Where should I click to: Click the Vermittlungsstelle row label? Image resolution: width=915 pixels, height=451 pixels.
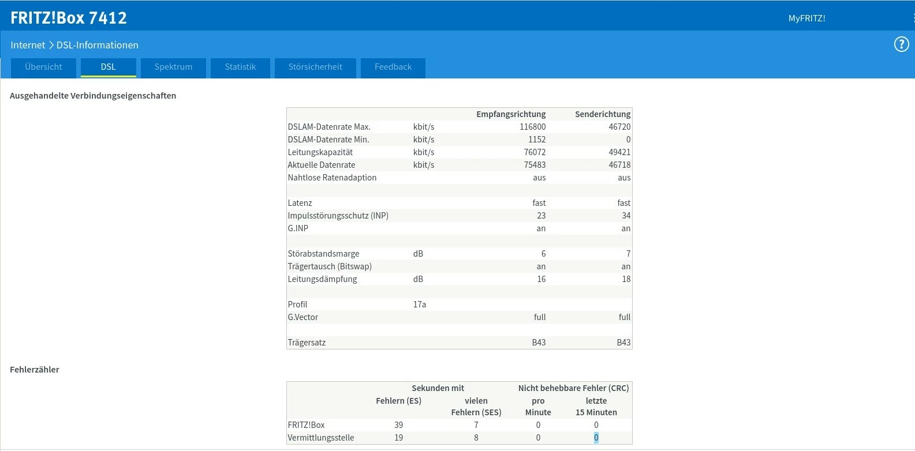coord(321,438)
